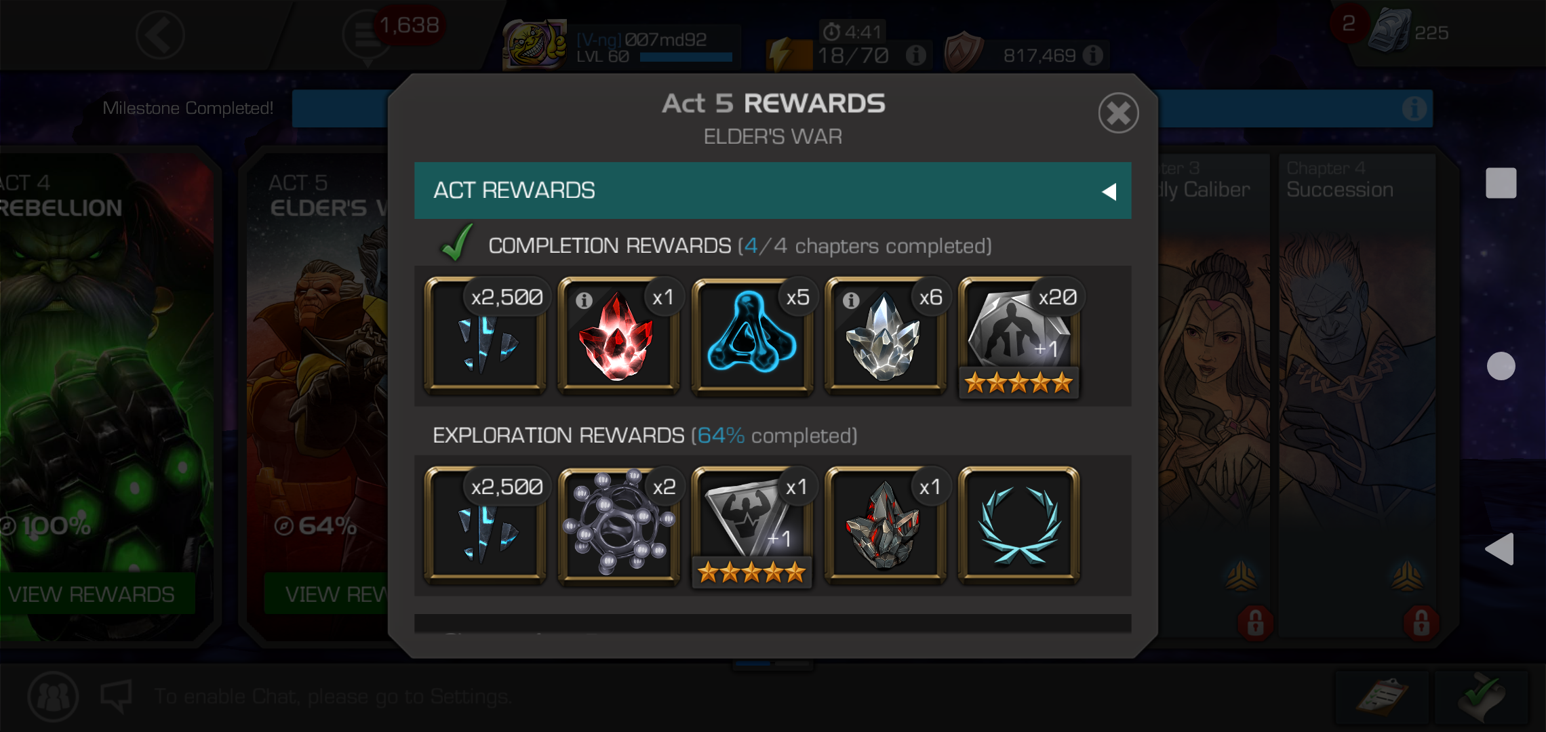Open the menu with 1,638 notifications

(x=367, y=35)
